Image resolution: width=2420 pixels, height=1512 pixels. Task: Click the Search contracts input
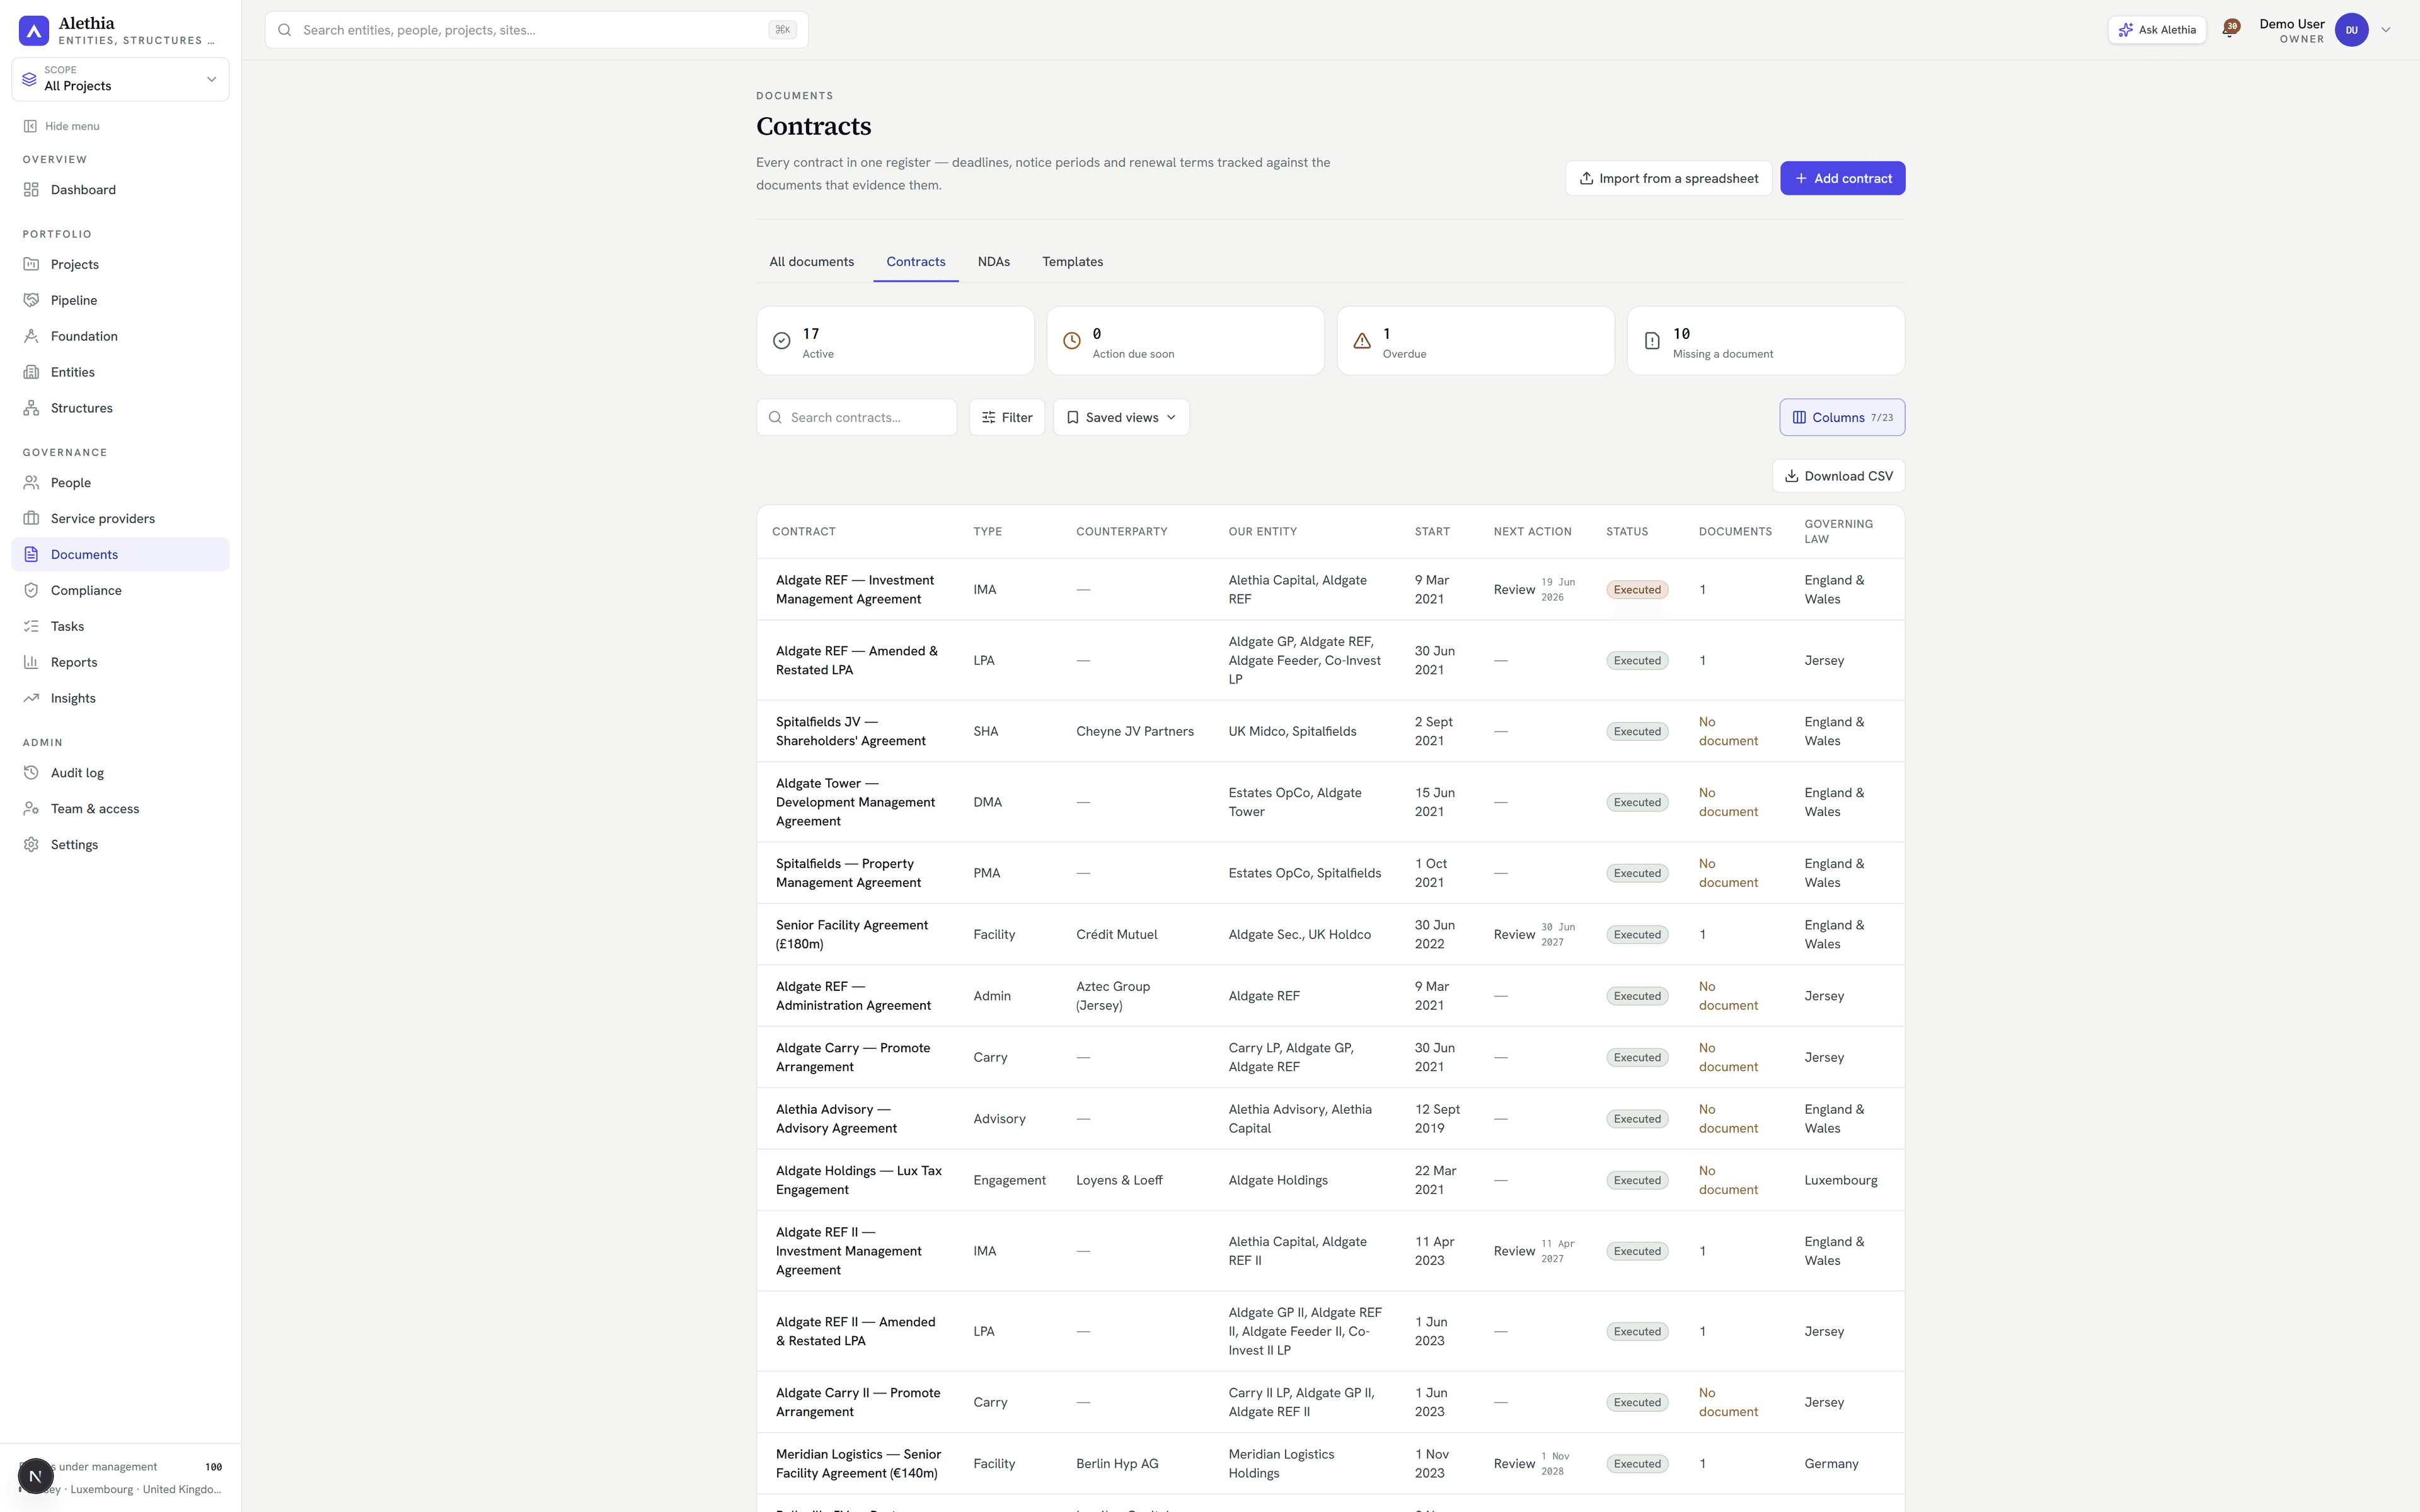856,418
